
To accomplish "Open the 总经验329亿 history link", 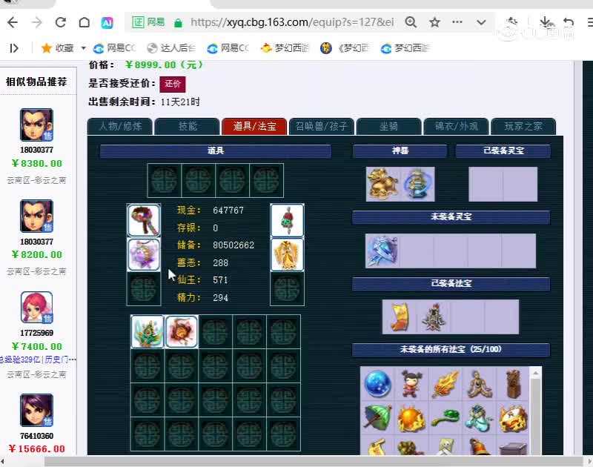I will (37, 360).
